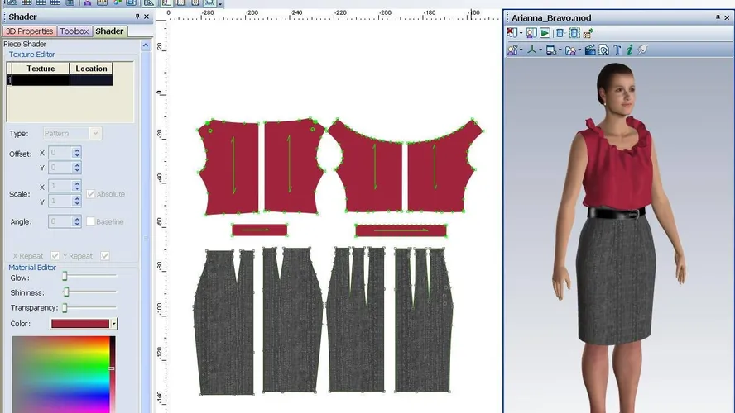Collapse the Piece Shader section
The image size is (735, 413).
[x=147, y=44]
